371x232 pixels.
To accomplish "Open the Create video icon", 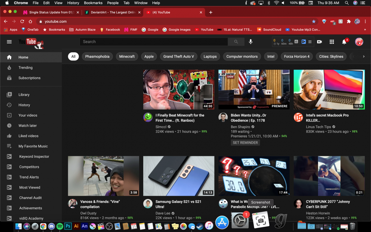I will click(x=320, y=42).
